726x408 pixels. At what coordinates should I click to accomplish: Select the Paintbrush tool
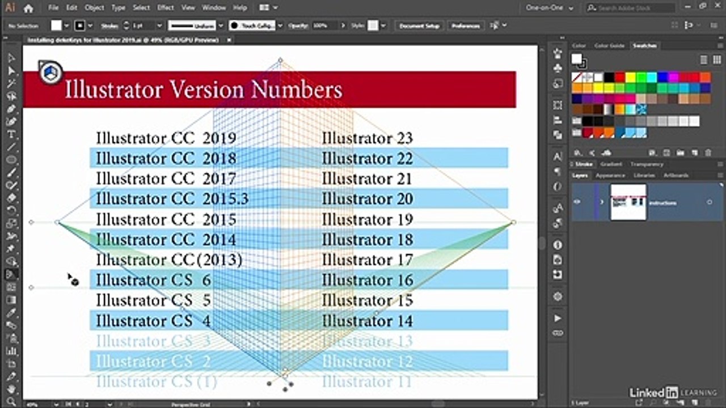click(11, 172)
